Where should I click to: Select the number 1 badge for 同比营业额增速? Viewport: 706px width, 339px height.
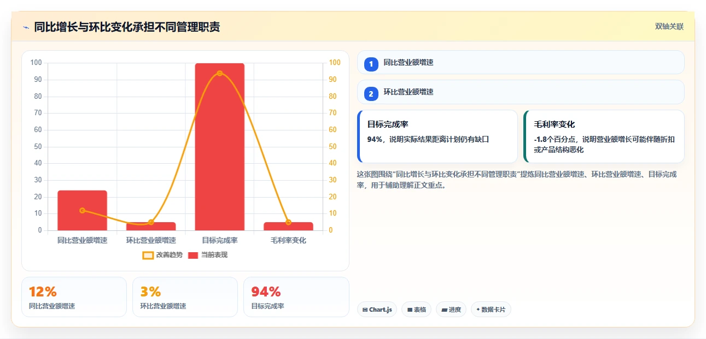point(371,64)
